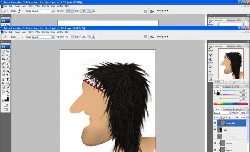Select the Path Selection tool

[x=3, y=83]
